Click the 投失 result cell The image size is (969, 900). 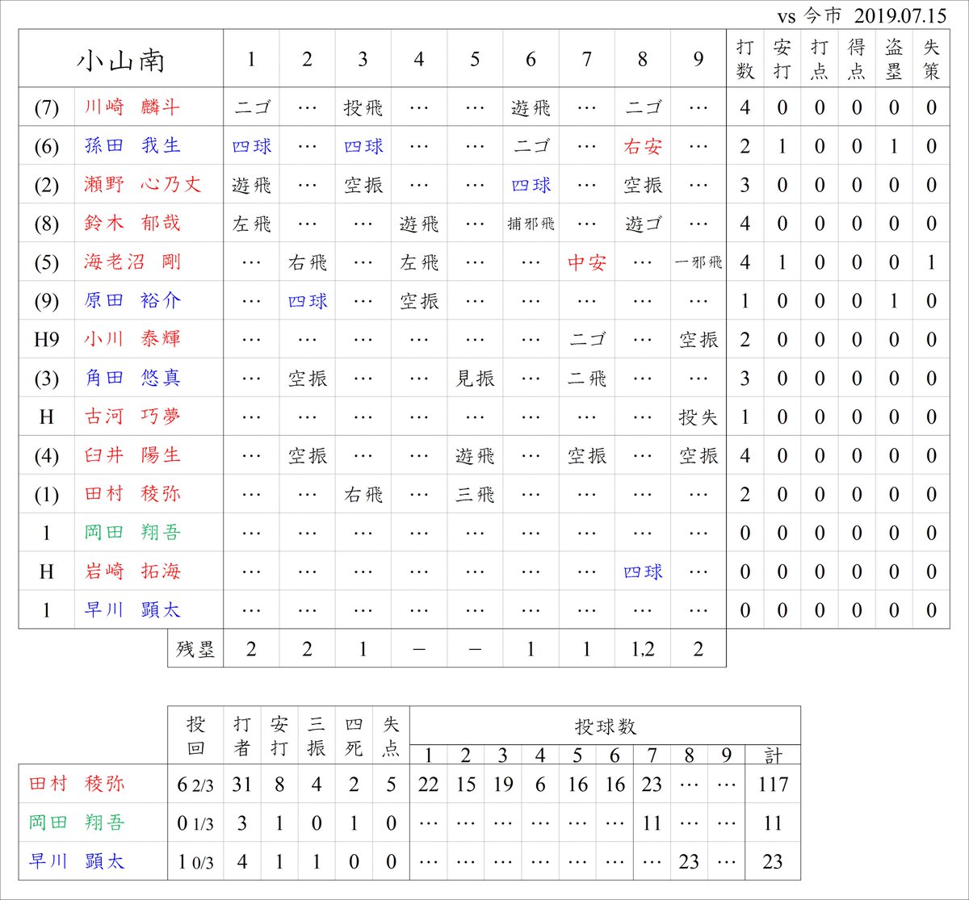(698, 417)
